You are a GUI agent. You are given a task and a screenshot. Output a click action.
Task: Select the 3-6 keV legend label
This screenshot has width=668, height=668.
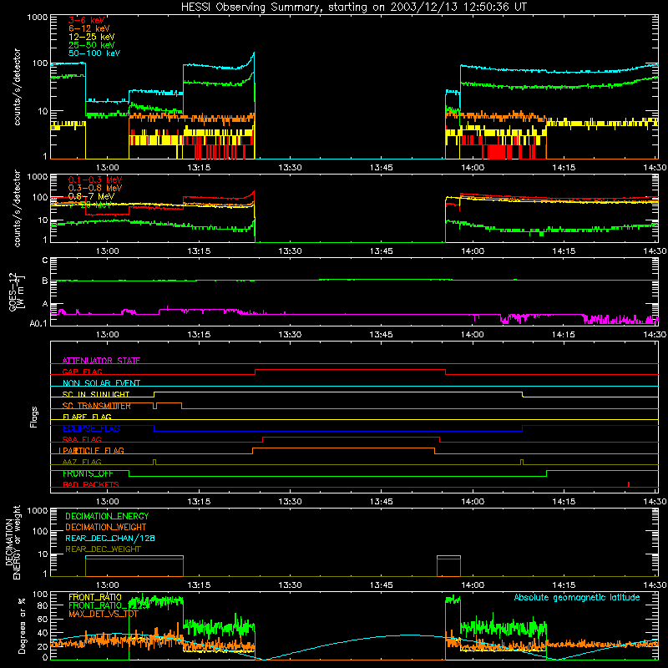click(x=87, y=20)
